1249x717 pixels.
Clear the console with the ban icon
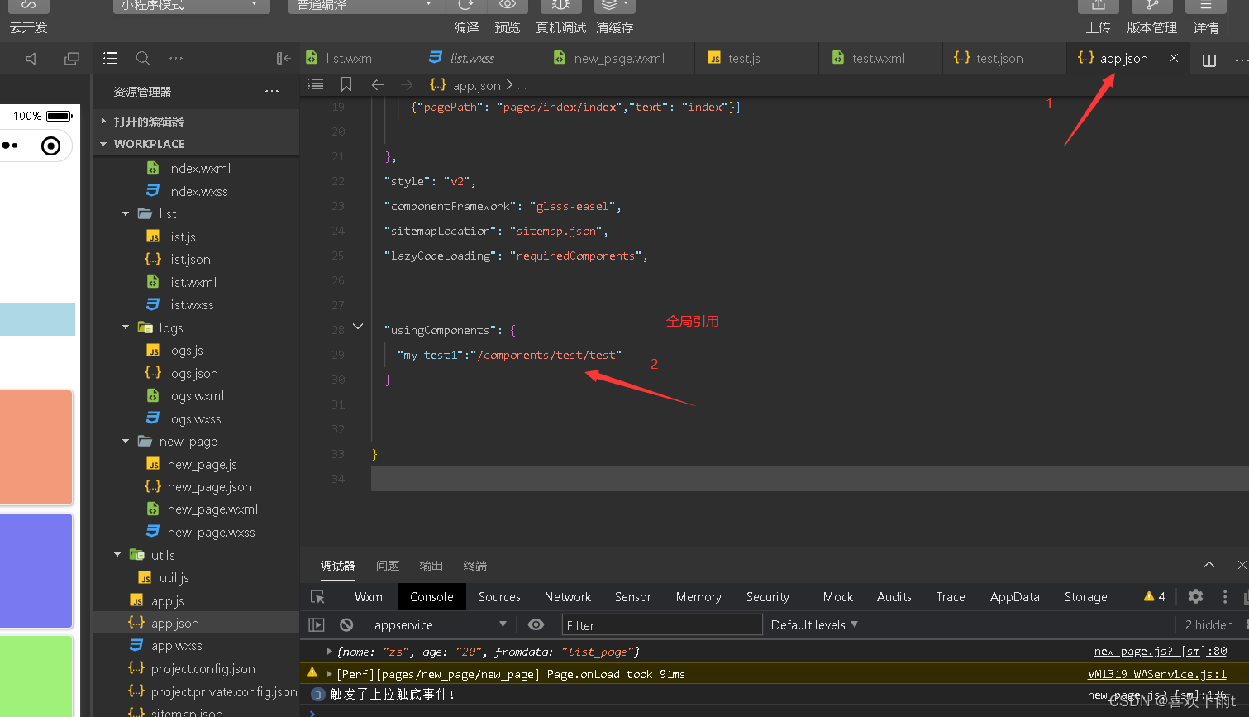point(346,624)
